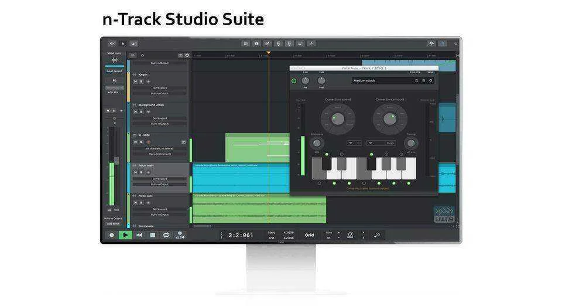Rewind to the start of the song

point(139,235)
